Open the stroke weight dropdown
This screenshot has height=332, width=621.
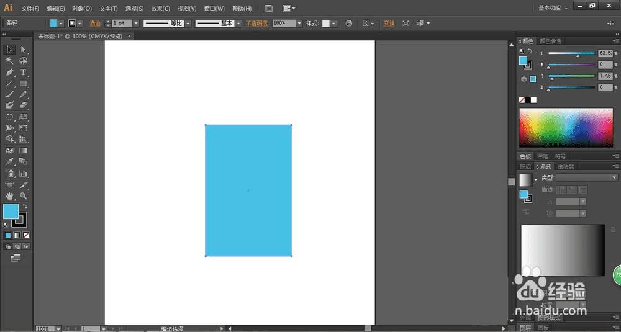137,24
